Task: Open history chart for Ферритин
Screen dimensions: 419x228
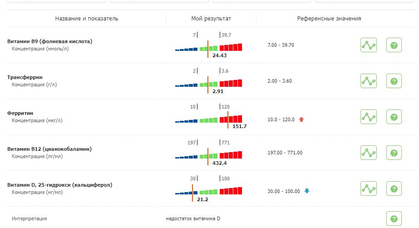Action: tap(369, 117)
